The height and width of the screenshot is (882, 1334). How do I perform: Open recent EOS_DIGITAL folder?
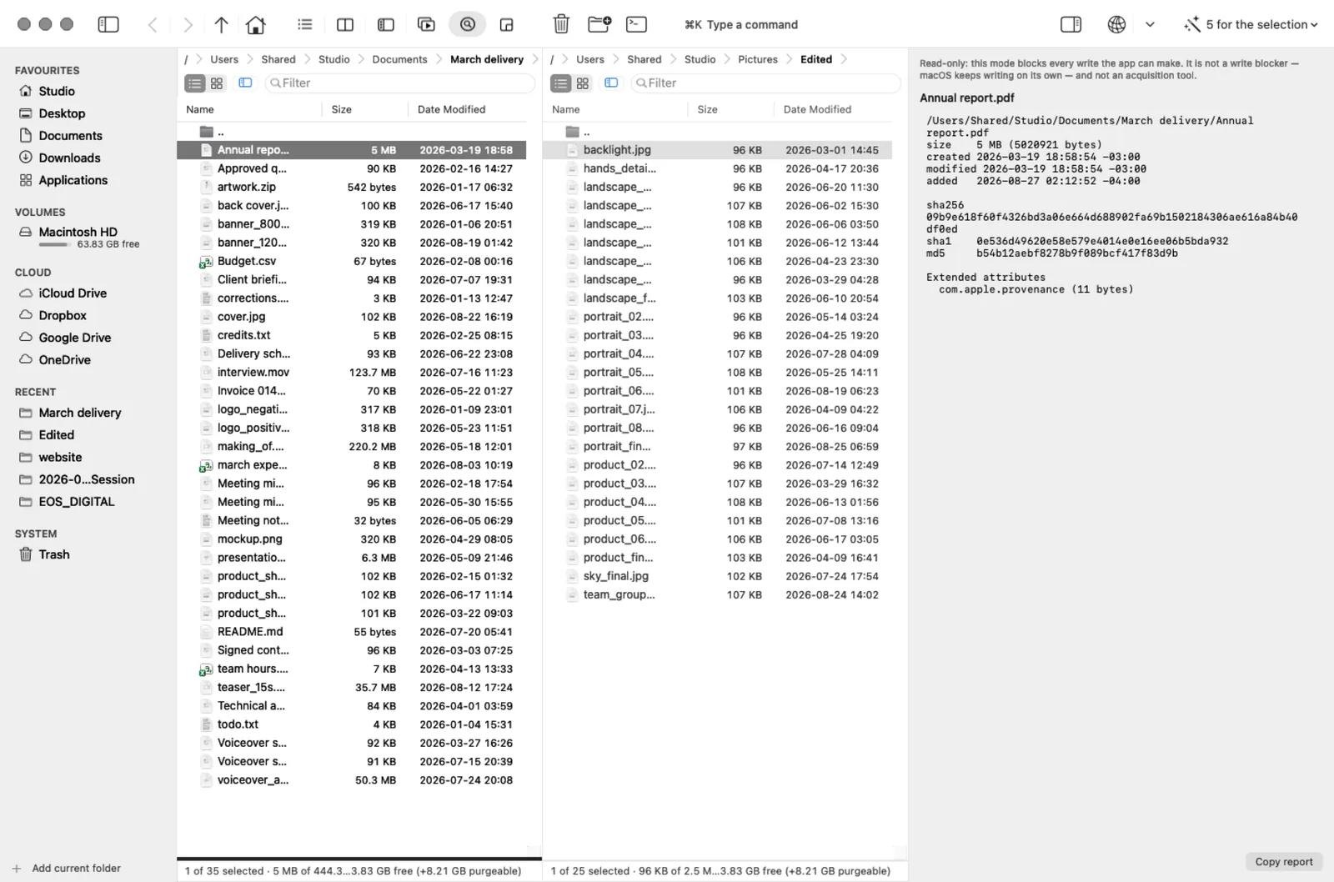pos(76,502)
